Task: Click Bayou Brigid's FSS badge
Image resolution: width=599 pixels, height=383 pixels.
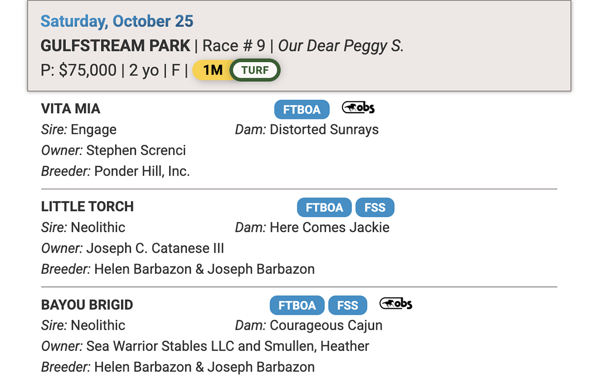Action: pos(347,305)
